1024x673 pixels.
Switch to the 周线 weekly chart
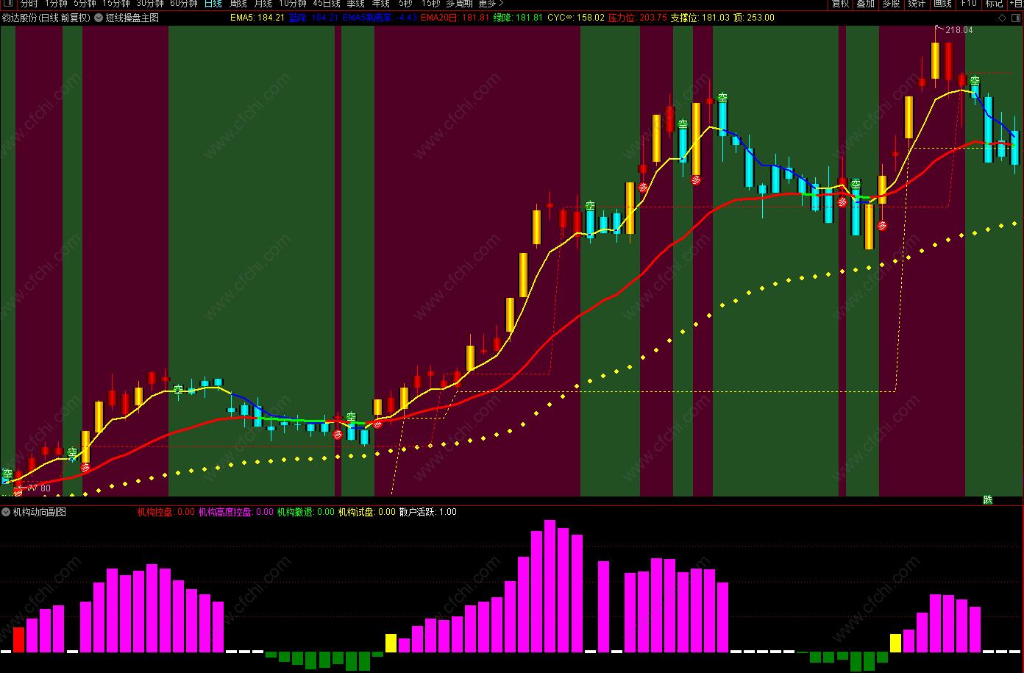[238, 4]
